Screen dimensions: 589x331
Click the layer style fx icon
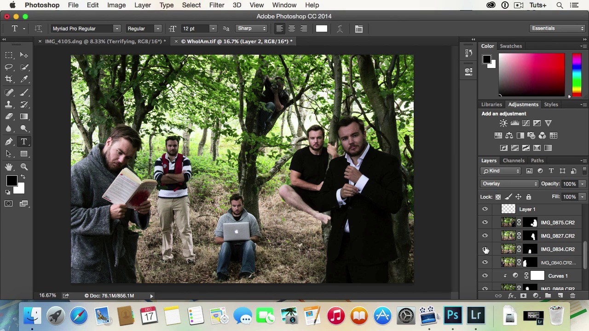tap(511, 296)
